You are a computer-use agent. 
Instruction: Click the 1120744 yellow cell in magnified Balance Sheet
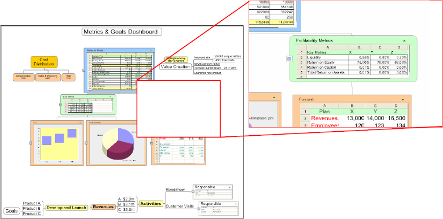point(281,22)
